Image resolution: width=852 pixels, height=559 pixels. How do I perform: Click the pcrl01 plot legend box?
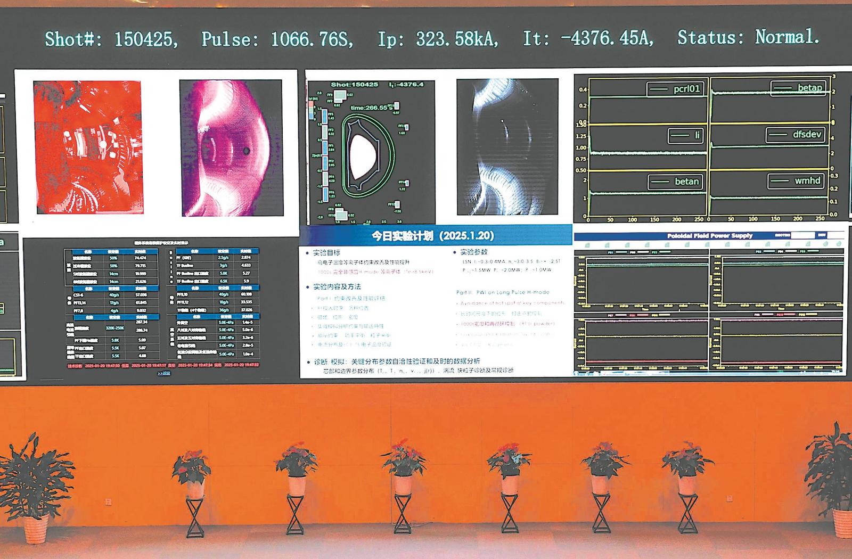click(x=675, y=89)
